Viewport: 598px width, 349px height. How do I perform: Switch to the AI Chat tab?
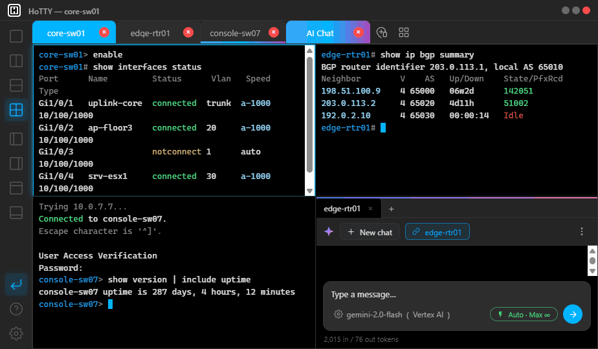tap(320, 33)
